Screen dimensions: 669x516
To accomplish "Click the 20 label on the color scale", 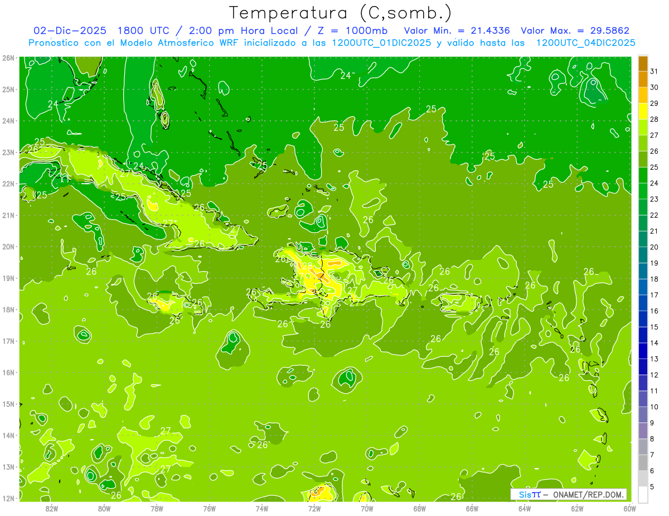I will click(x=654, y=247).
